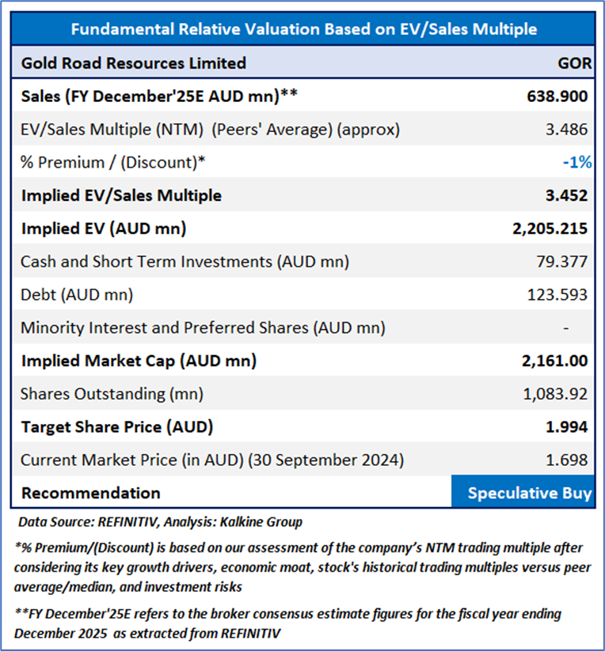This screenshot has width=605, height=651.
Task: Click the Minority Interest and Preferred Shares label
Action: pyautogui.click(x=203, y=327)
